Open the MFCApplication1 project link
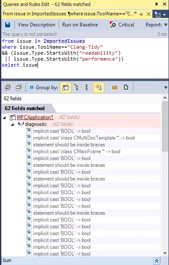 35,117
